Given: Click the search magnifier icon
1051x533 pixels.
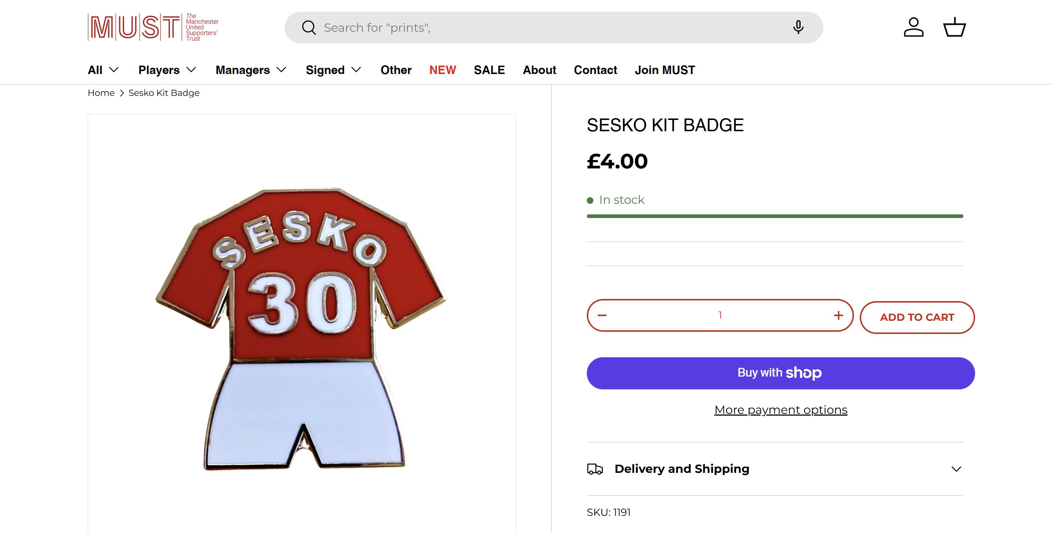Looking at the screenshot, I should 309,28.
